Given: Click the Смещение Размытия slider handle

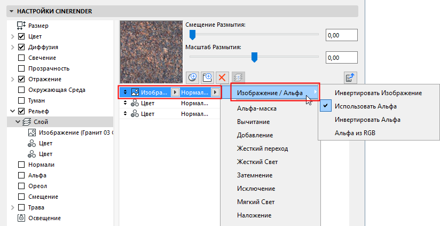Looking at the screenshot, I should point(192,35).
